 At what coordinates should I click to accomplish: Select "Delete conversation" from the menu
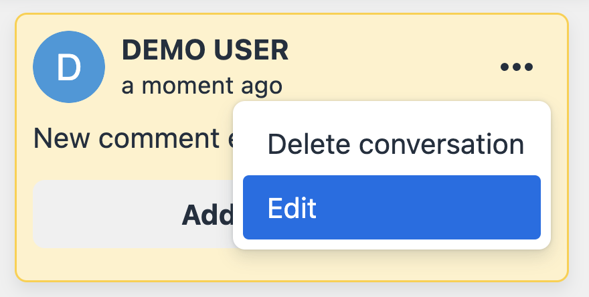pyautogui.click(x=395, y=144)
